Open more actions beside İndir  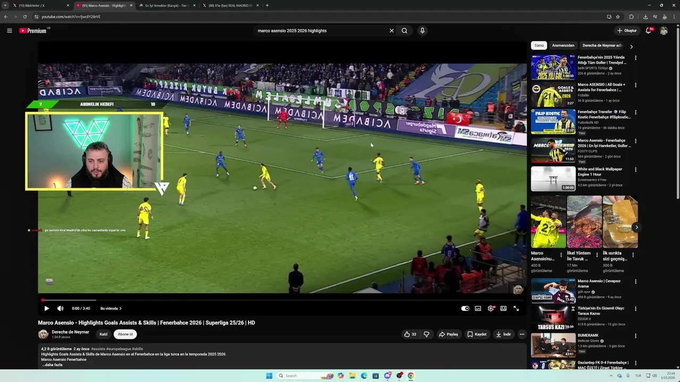click(x=522, y=334)
